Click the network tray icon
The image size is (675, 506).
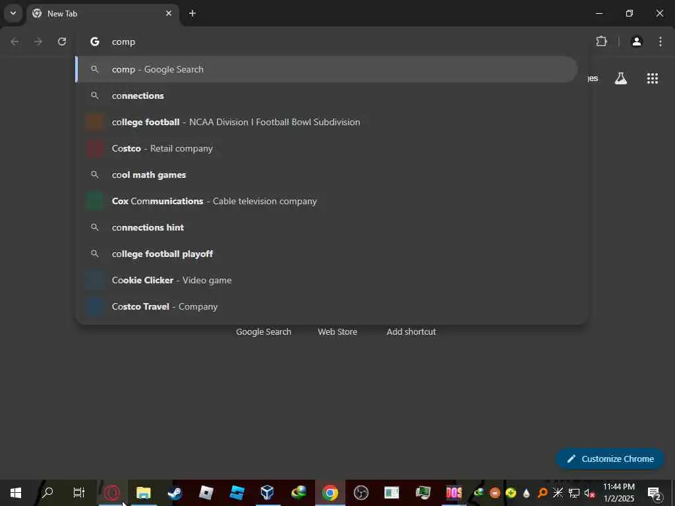pos(574,493)
